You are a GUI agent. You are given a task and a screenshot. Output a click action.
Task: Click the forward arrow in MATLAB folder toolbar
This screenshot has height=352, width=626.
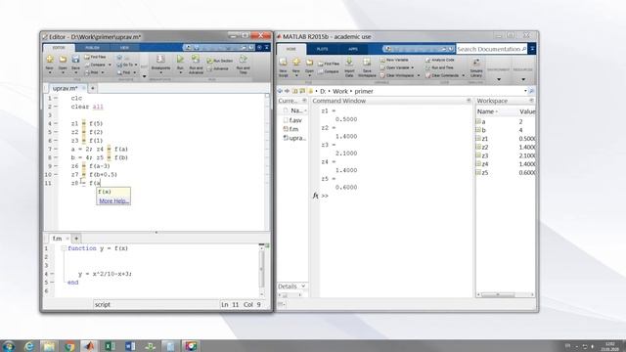click(287, 91)
